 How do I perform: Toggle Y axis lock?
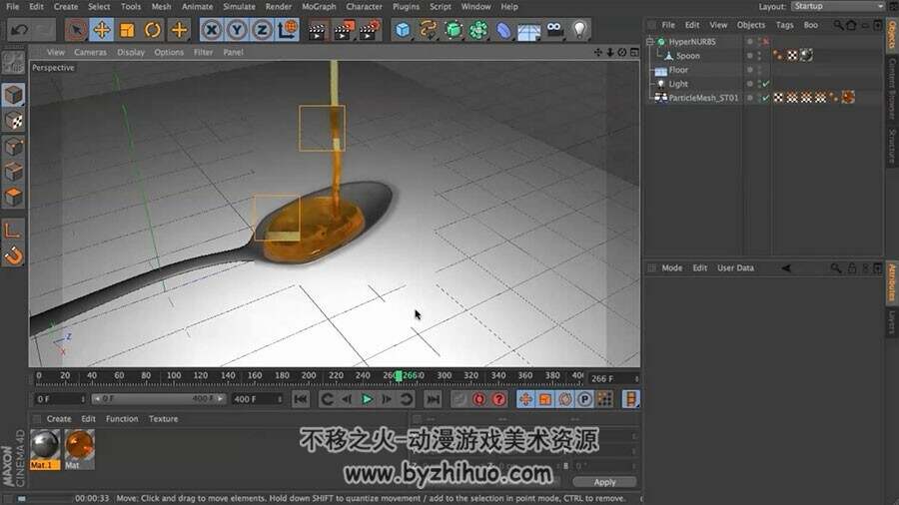click(x=237, y=30)
